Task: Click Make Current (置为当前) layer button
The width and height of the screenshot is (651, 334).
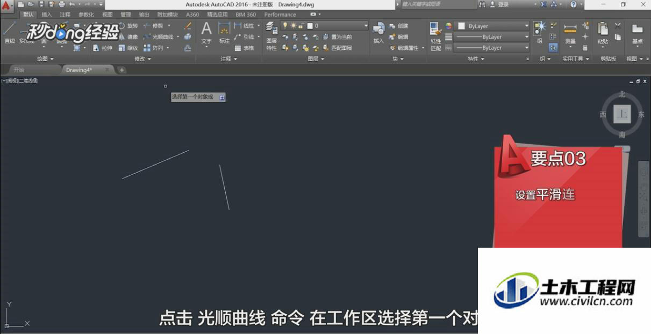Action: [x=338, y=37]
